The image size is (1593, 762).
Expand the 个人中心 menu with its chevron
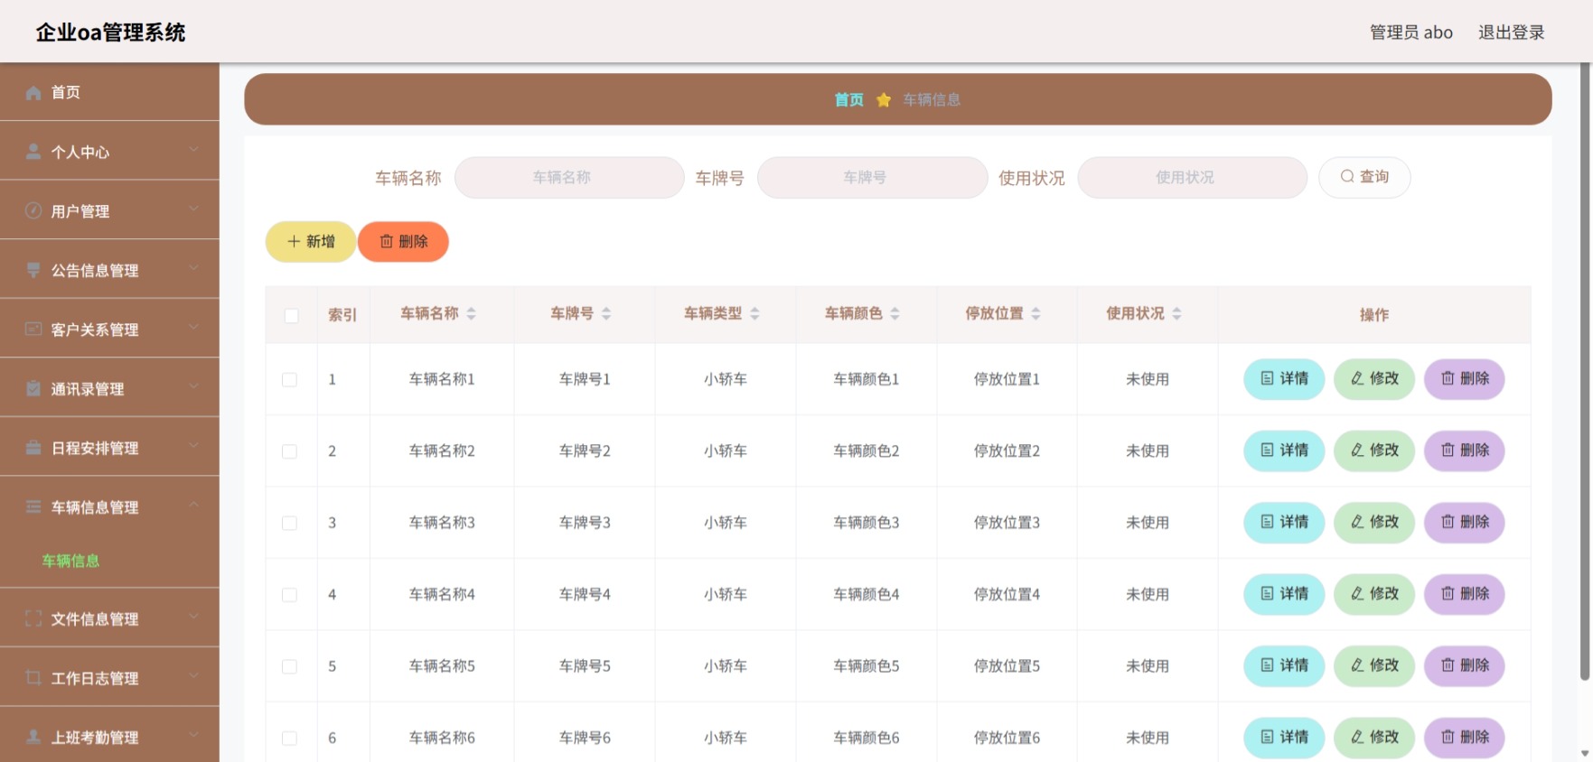click(193, 149)
